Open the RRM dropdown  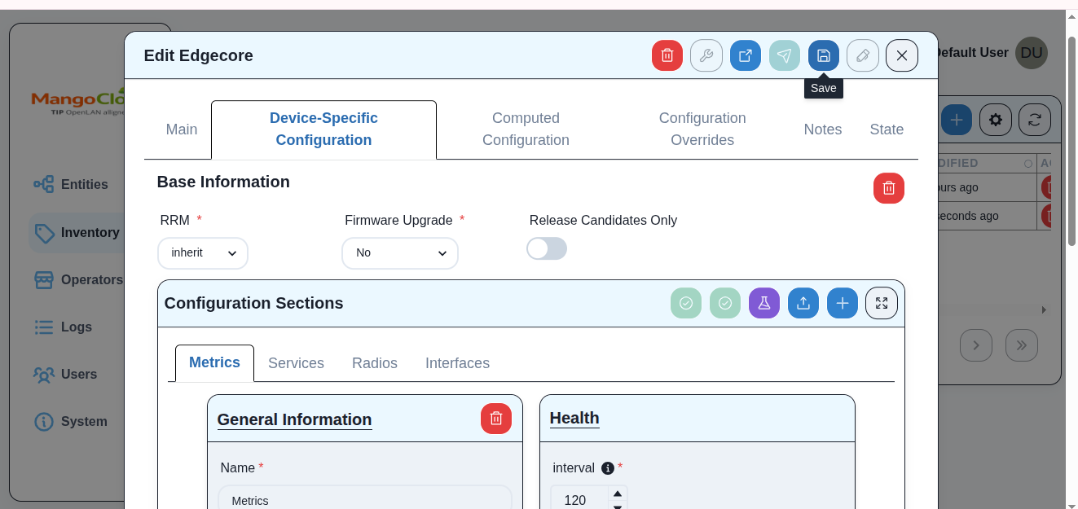click(x=203, y=253)
